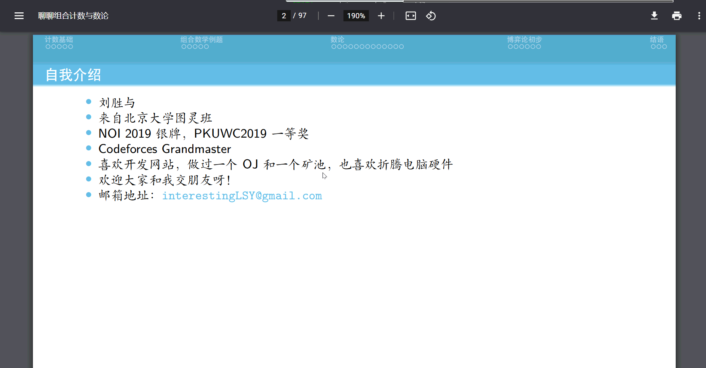Click the line 欢迎大家和我交朋友呀
The height and width of the screenshot is (368, 706).
click(x=165, y=180)
